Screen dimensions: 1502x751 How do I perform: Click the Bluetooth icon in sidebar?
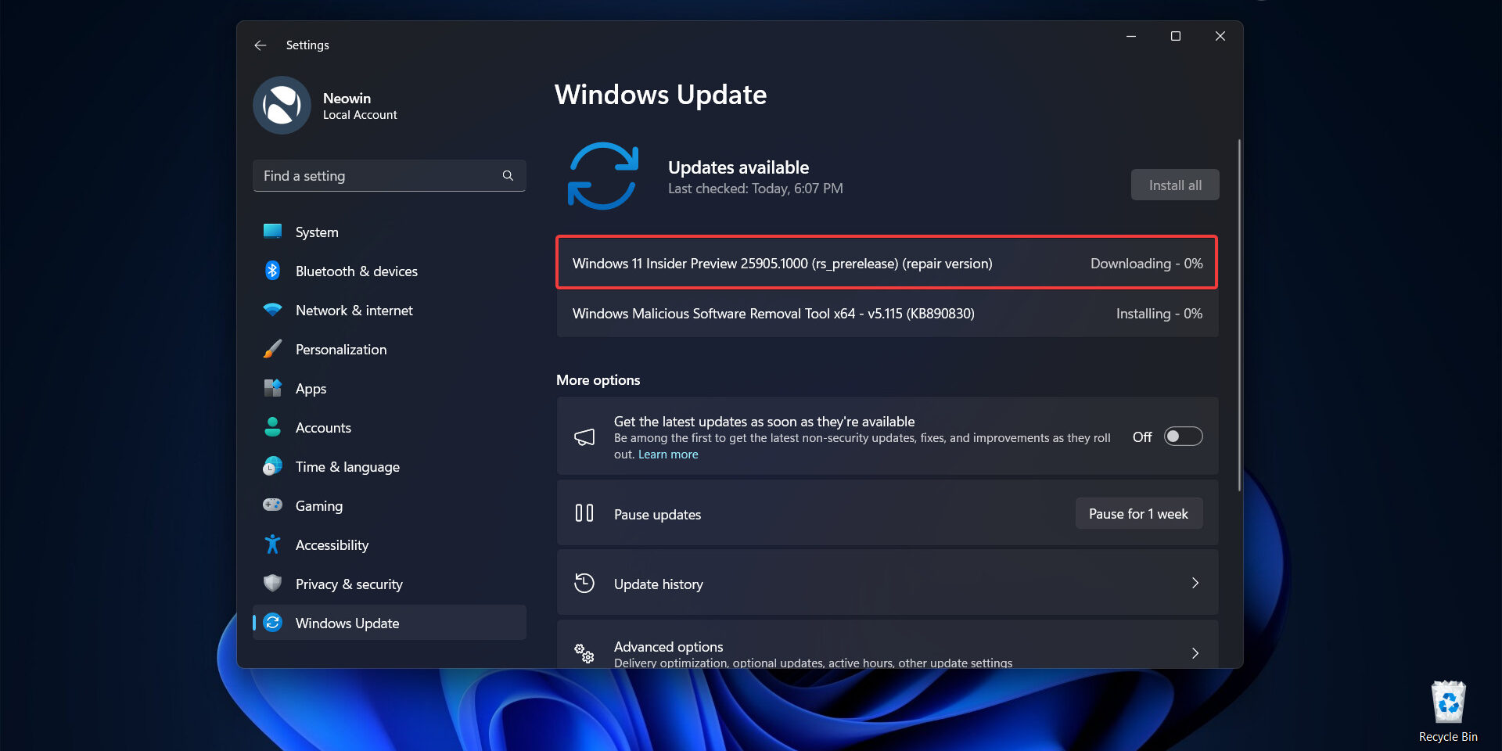coord(272,271)
